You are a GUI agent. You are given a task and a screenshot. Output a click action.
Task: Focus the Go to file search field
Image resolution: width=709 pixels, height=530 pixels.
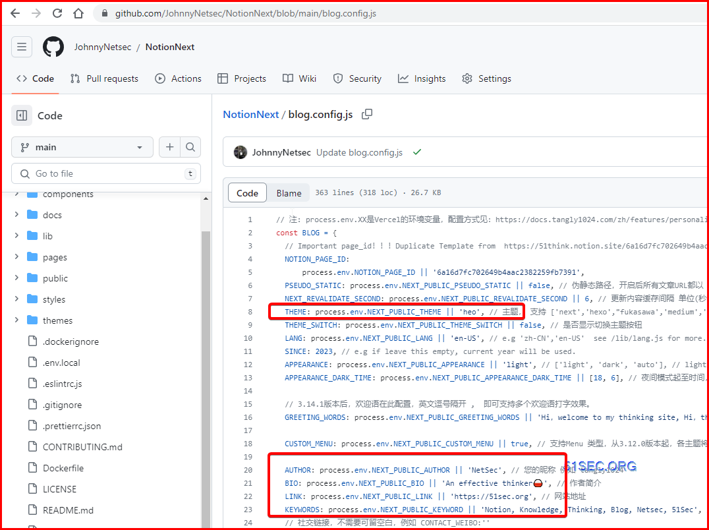pos(106,173)
